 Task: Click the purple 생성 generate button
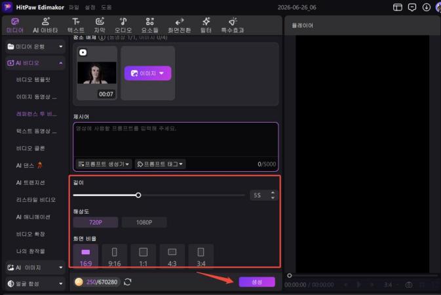[x=257, y=282]
